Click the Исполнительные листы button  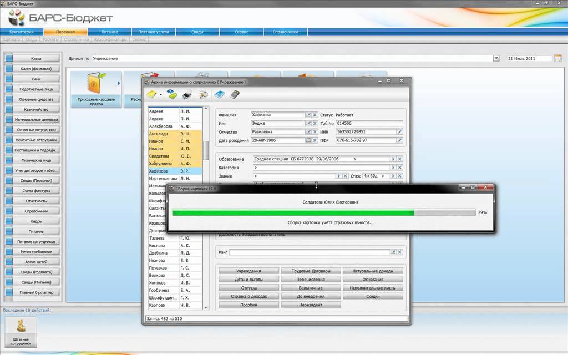(x=373, y=288)
